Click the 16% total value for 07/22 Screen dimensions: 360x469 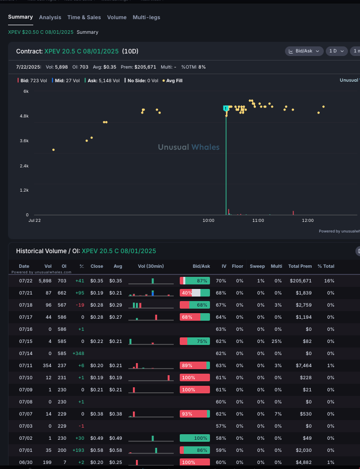(329, 281)
